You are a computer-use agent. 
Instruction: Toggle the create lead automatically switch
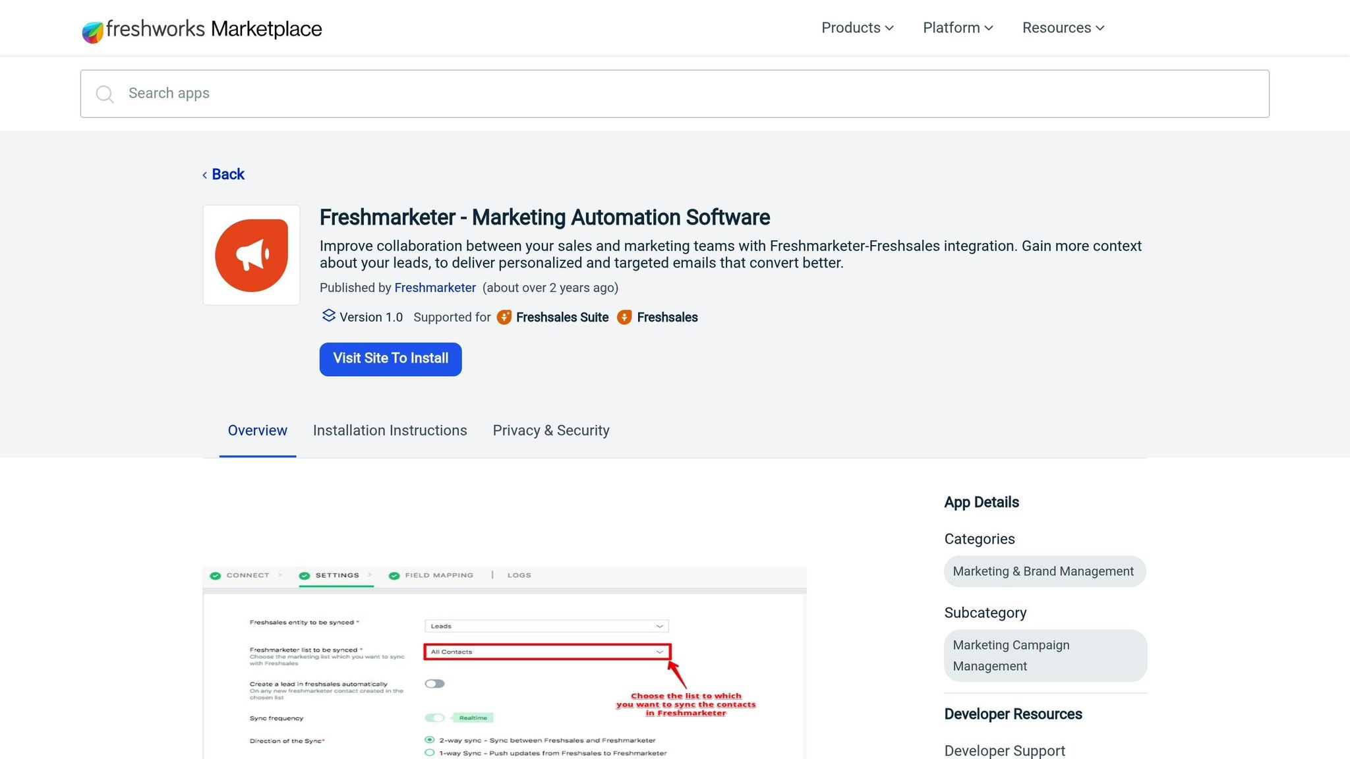(x=434, y=684)
